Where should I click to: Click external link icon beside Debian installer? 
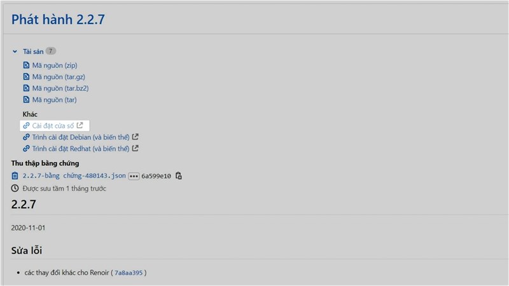[x=135, y=137]
